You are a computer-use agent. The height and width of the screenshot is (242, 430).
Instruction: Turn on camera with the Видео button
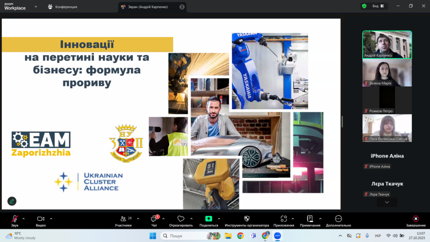41,219
